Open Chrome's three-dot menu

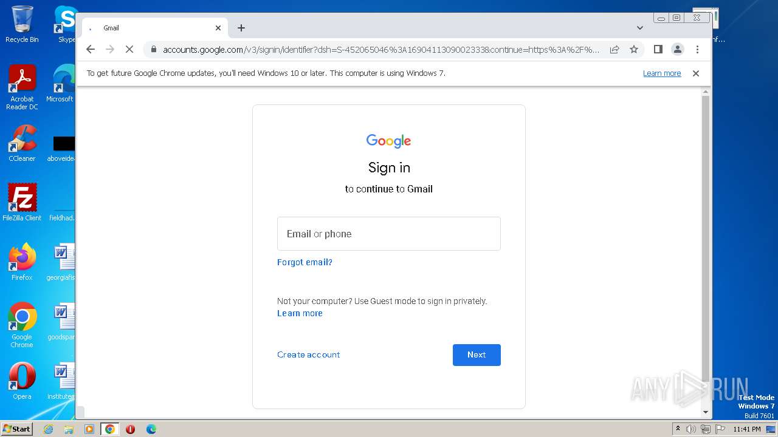[697, 49]
